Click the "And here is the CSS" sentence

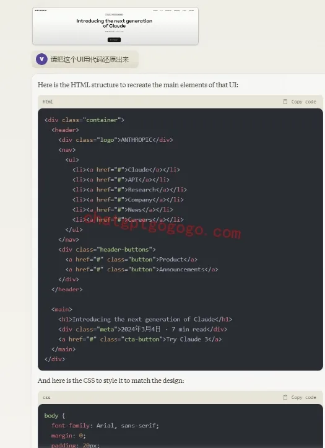coord(111,380)
